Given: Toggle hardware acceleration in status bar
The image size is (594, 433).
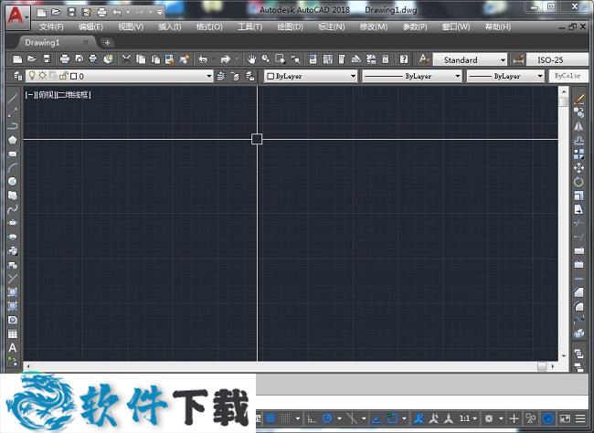Looking at the screenshot, I should click(547, 418).
